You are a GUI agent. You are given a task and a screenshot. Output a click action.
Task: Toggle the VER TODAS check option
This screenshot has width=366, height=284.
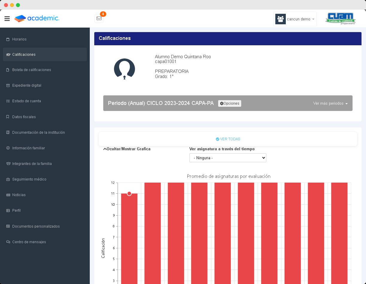228,139
